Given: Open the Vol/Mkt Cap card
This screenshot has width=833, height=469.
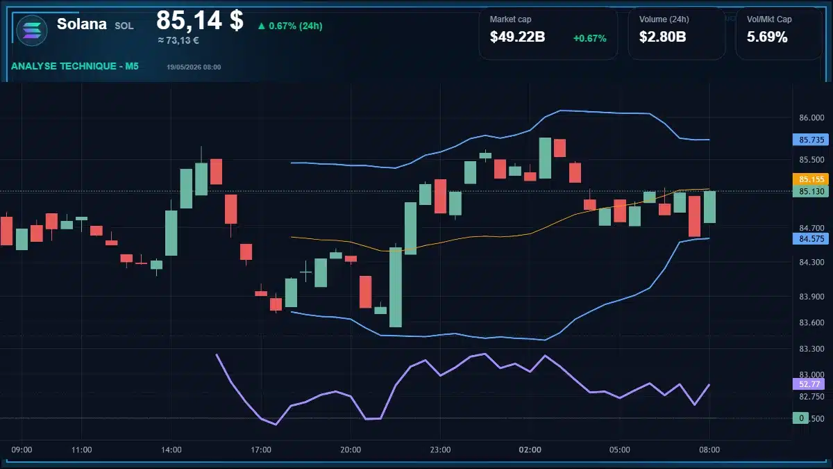Looking at the screenshot, I should [780, 33].
